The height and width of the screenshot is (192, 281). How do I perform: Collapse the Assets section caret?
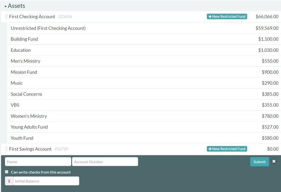pyautogui.click(x=5, y=6)
